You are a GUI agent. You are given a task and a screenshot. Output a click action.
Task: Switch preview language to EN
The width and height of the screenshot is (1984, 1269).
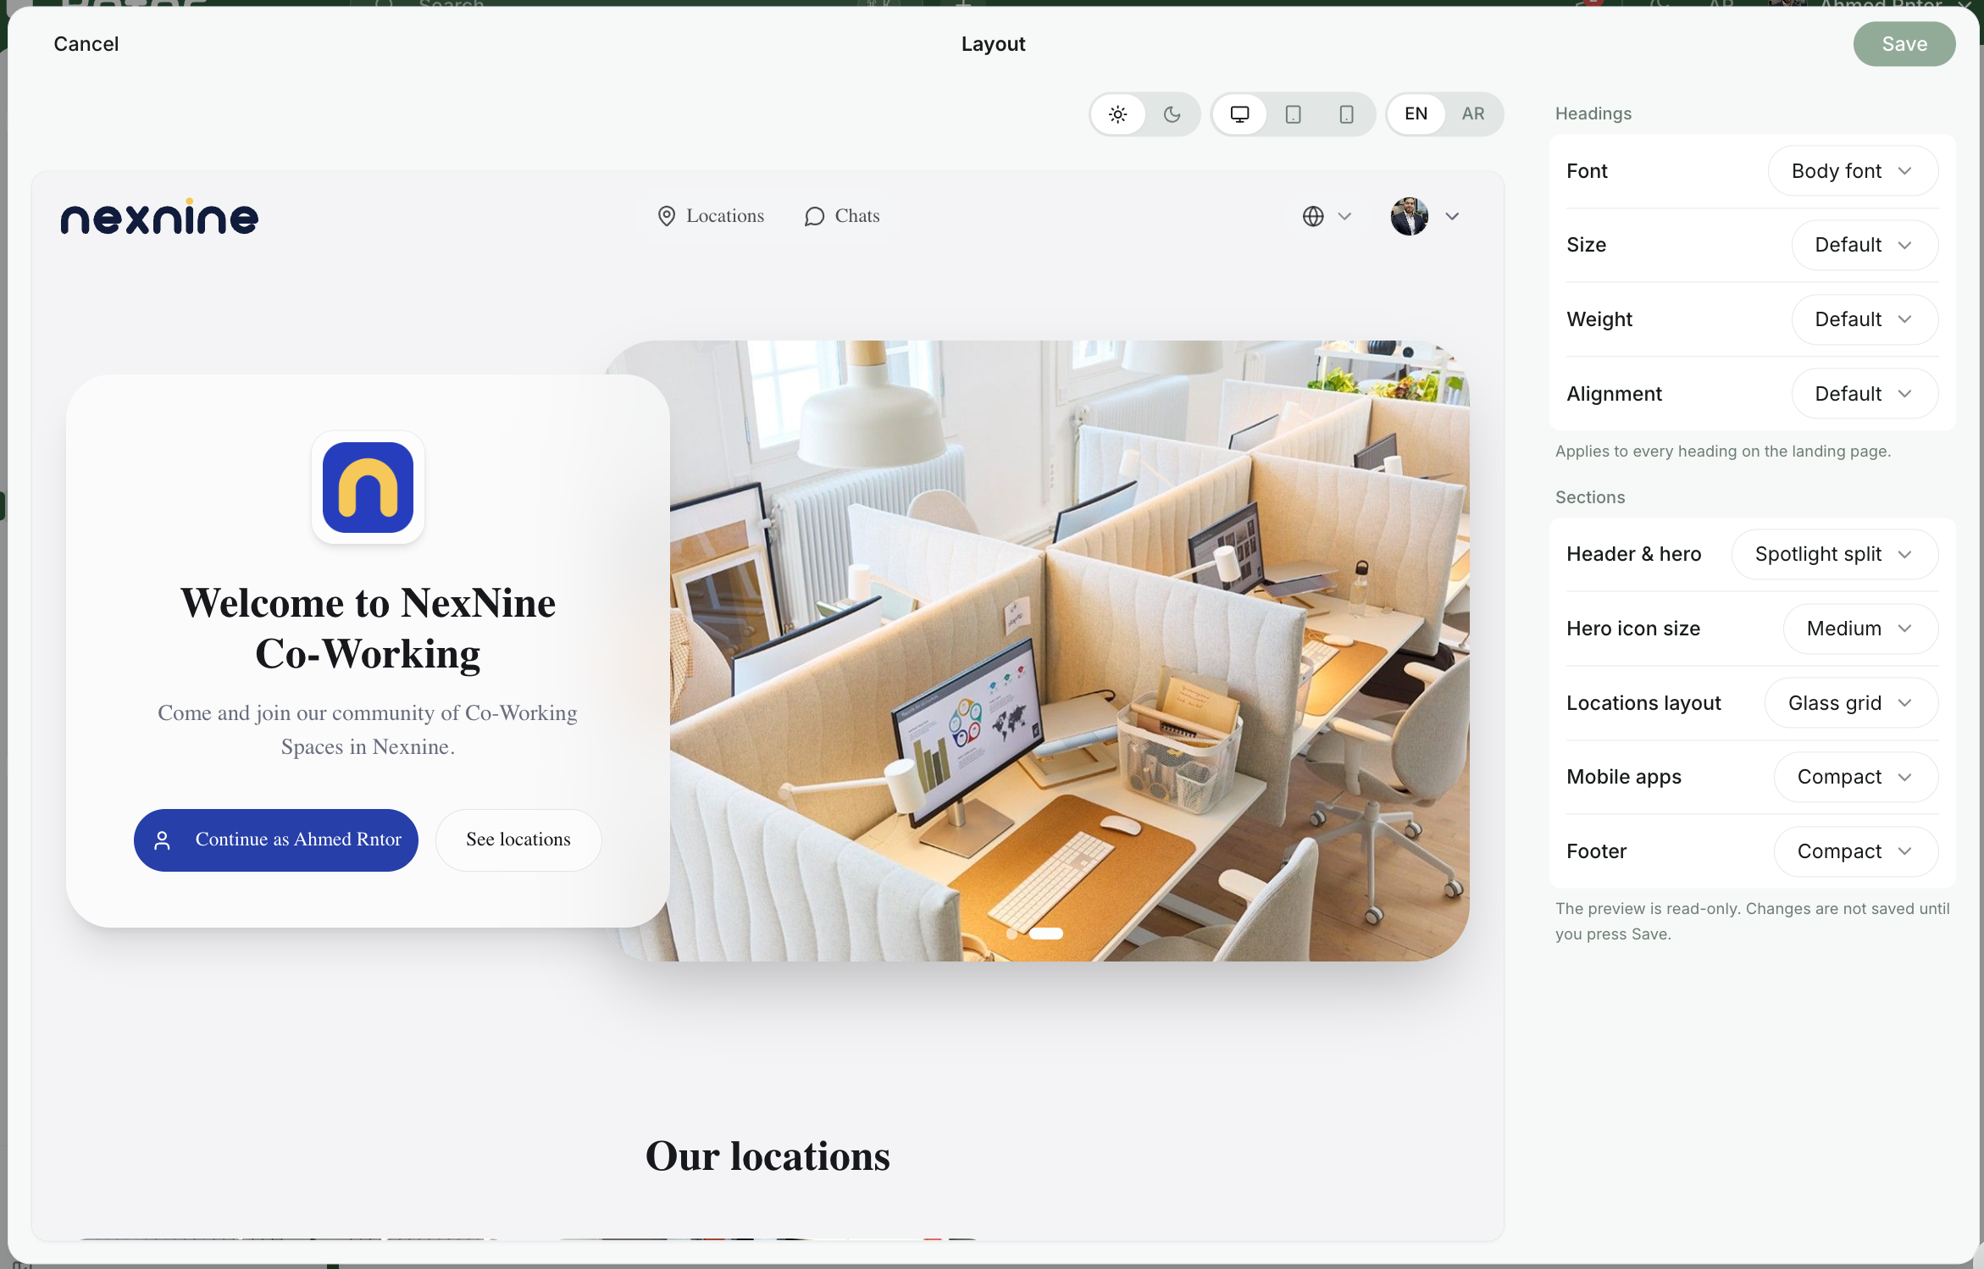pyautogui.click(x=1416, y=114)
